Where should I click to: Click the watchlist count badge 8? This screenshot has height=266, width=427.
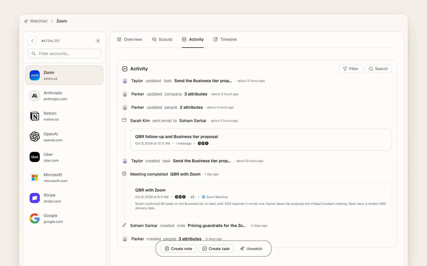(x=98, y=41)
